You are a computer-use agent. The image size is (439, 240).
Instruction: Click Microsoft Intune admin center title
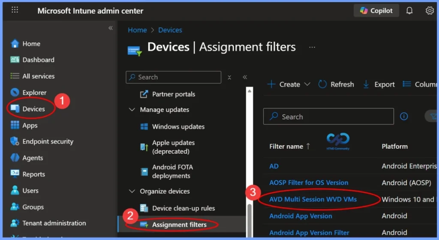click(90, 11)
